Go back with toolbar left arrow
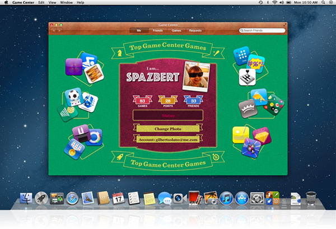This screenshot has width=336, height=229. click(54, 30)
